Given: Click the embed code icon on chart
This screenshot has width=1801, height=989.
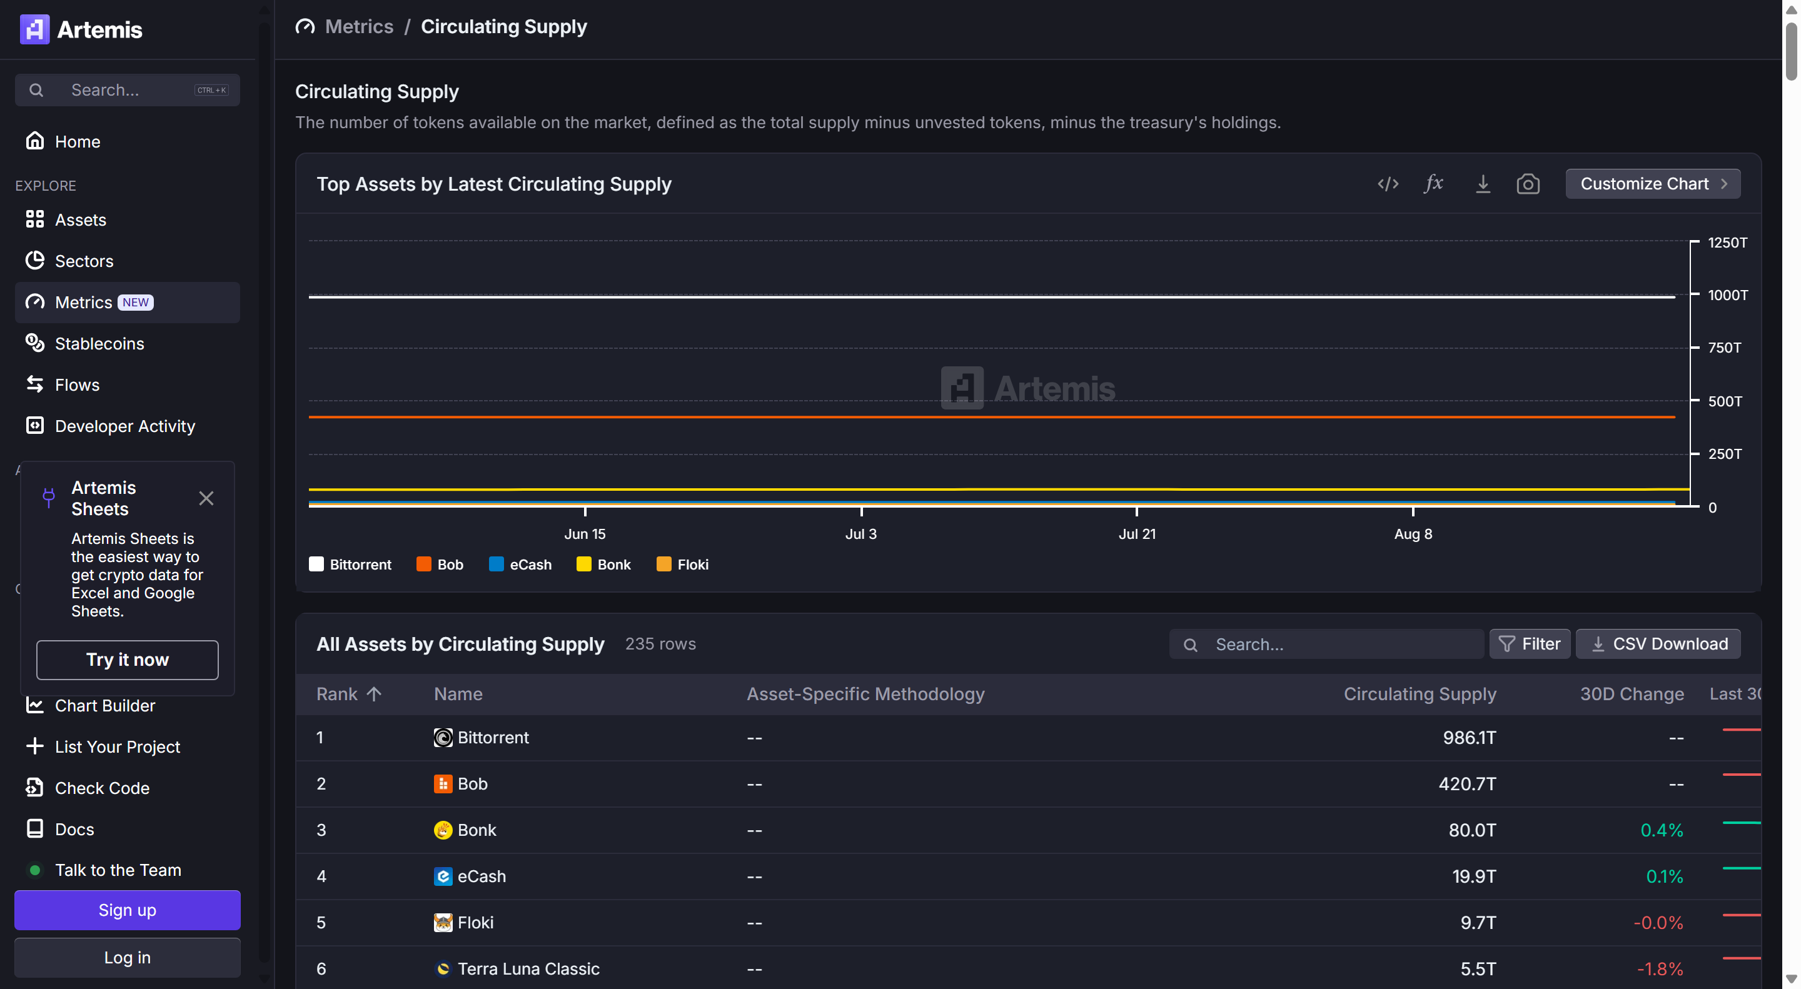Looking at the screenshot, I should click(1388, 184).
